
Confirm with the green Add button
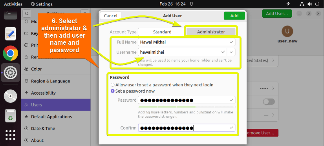234,16
